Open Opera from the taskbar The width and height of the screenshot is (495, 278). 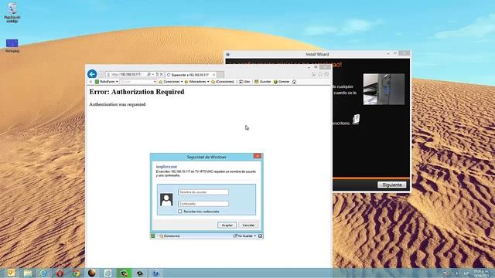pos(60,273)
